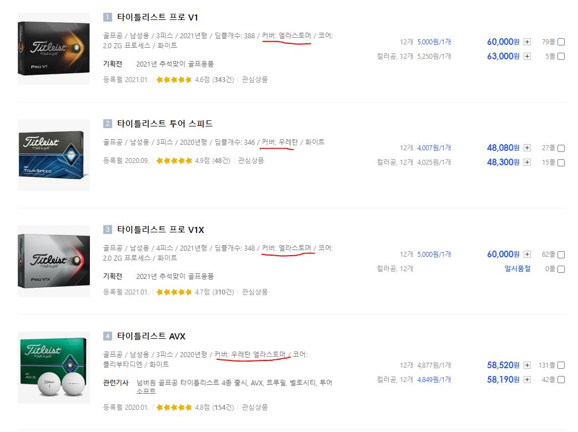Enable the 131몰 checkbox
Viewport: 578px width, 432px height.
point(561,365)
